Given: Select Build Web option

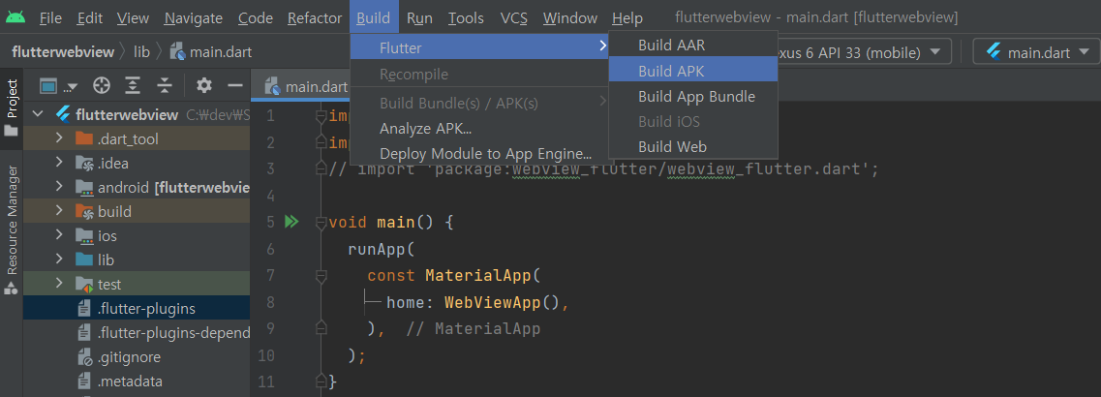Looking at the screenshot, I should click(693, 147).
